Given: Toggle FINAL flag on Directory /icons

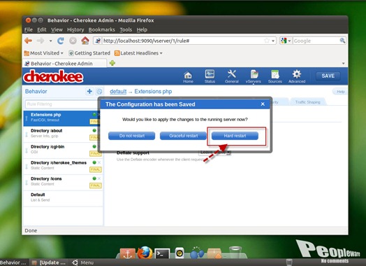Looking at the screenshot, I should click(x=96, y=185).
